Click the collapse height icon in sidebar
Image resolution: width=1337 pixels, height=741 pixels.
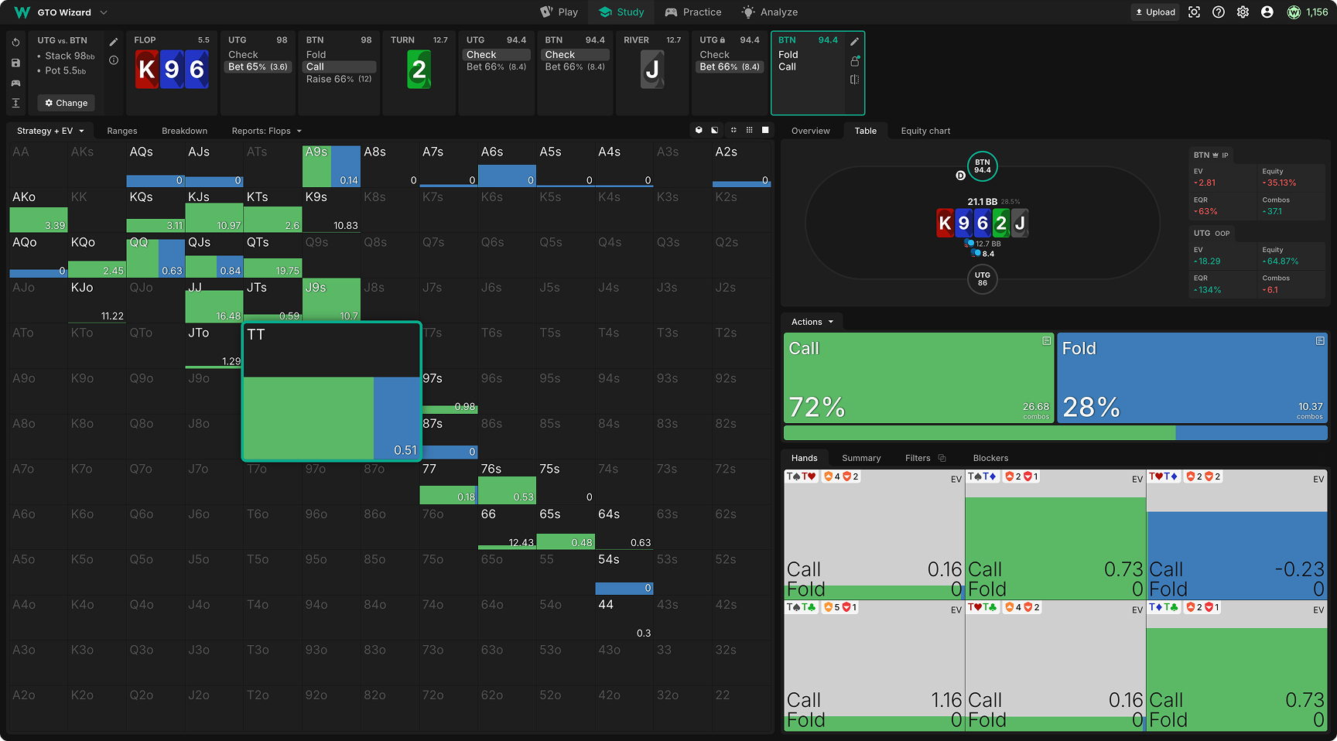[x=15, y=103]
